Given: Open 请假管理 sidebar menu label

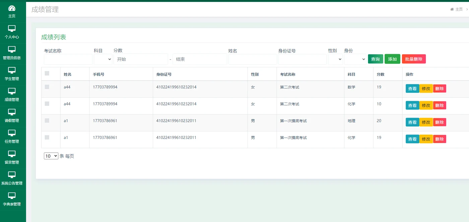Looking at the screenshot, I should pyautogui.click(x=12, y=121).
